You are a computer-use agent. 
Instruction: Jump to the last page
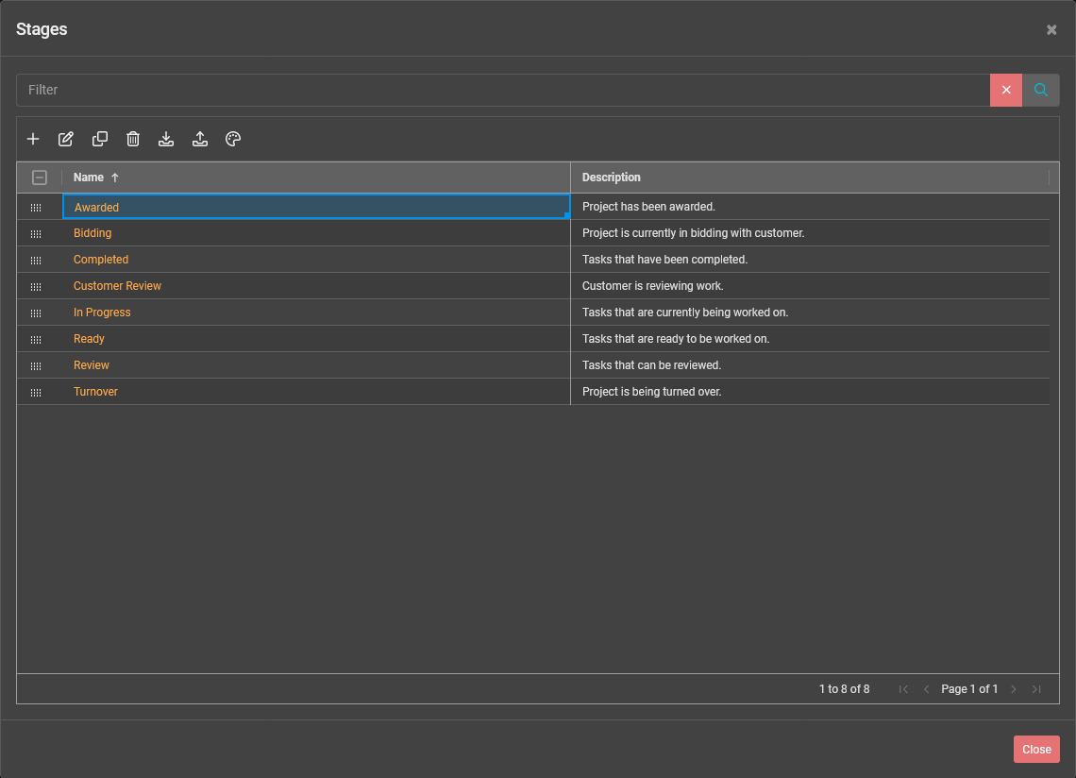(x=1035, y=689)
